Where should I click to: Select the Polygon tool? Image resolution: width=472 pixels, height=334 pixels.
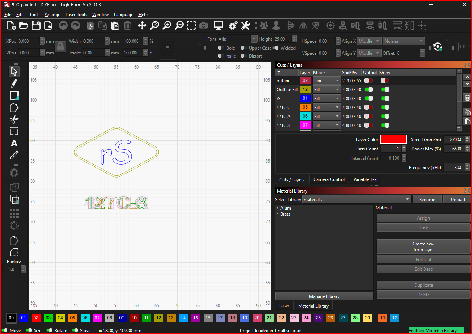[14, 107]
